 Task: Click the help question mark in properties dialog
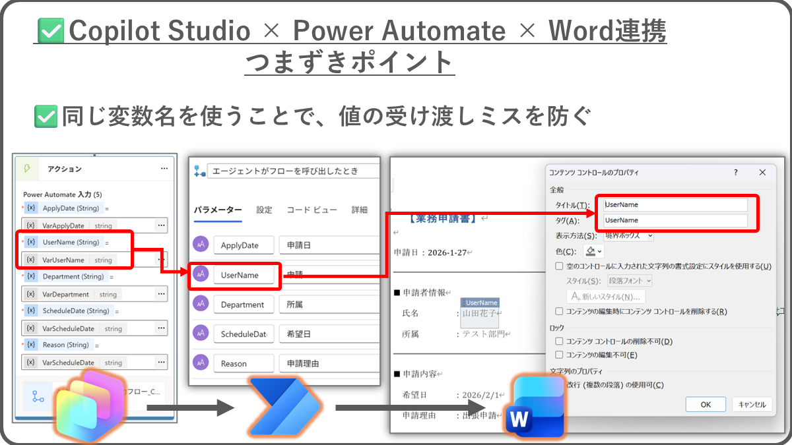[736, 172]
